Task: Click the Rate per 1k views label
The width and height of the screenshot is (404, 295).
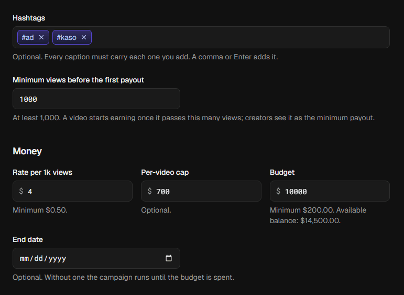Action: pyautogui.click(x=42, y=172)
